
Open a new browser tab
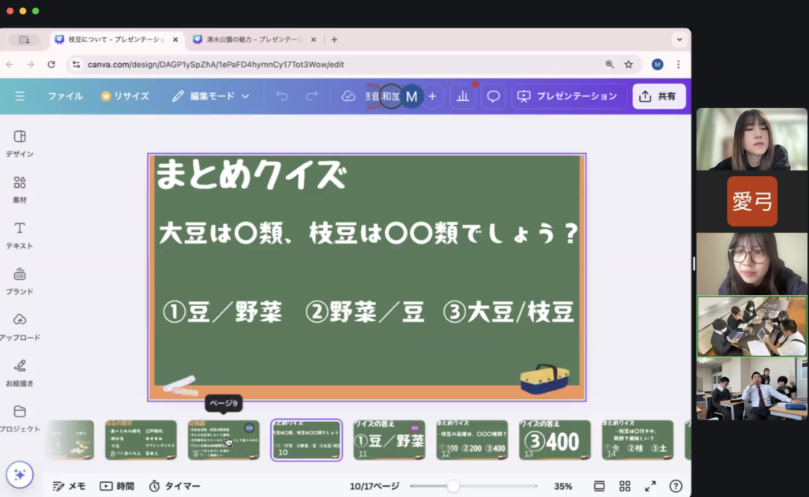[334, 39]
